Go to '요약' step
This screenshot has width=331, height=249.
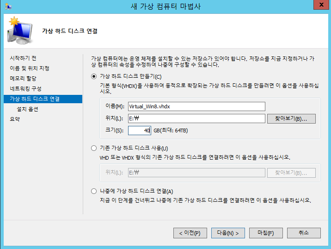15,119
